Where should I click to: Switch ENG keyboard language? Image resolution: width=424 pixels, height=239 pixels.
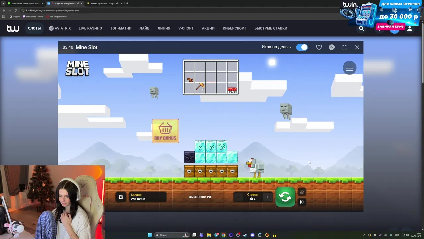(397, 235)
